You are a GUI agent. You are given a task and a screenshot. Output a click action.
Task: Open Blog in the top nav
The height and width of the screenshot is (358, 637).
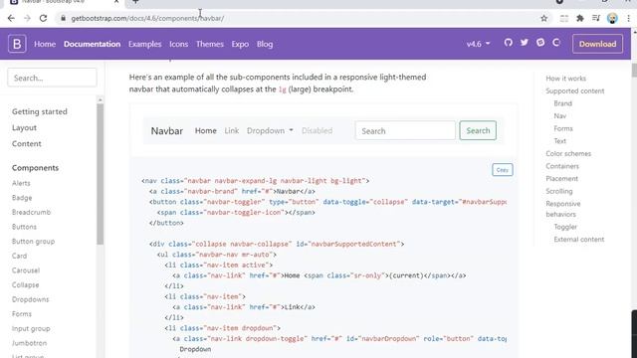[x=265, y=44]
